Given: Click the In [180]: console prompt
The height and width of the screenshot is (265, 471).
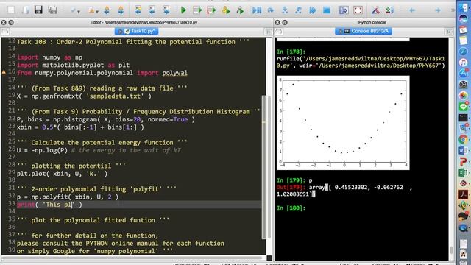Looking at the screenshot, I should 291,208.
